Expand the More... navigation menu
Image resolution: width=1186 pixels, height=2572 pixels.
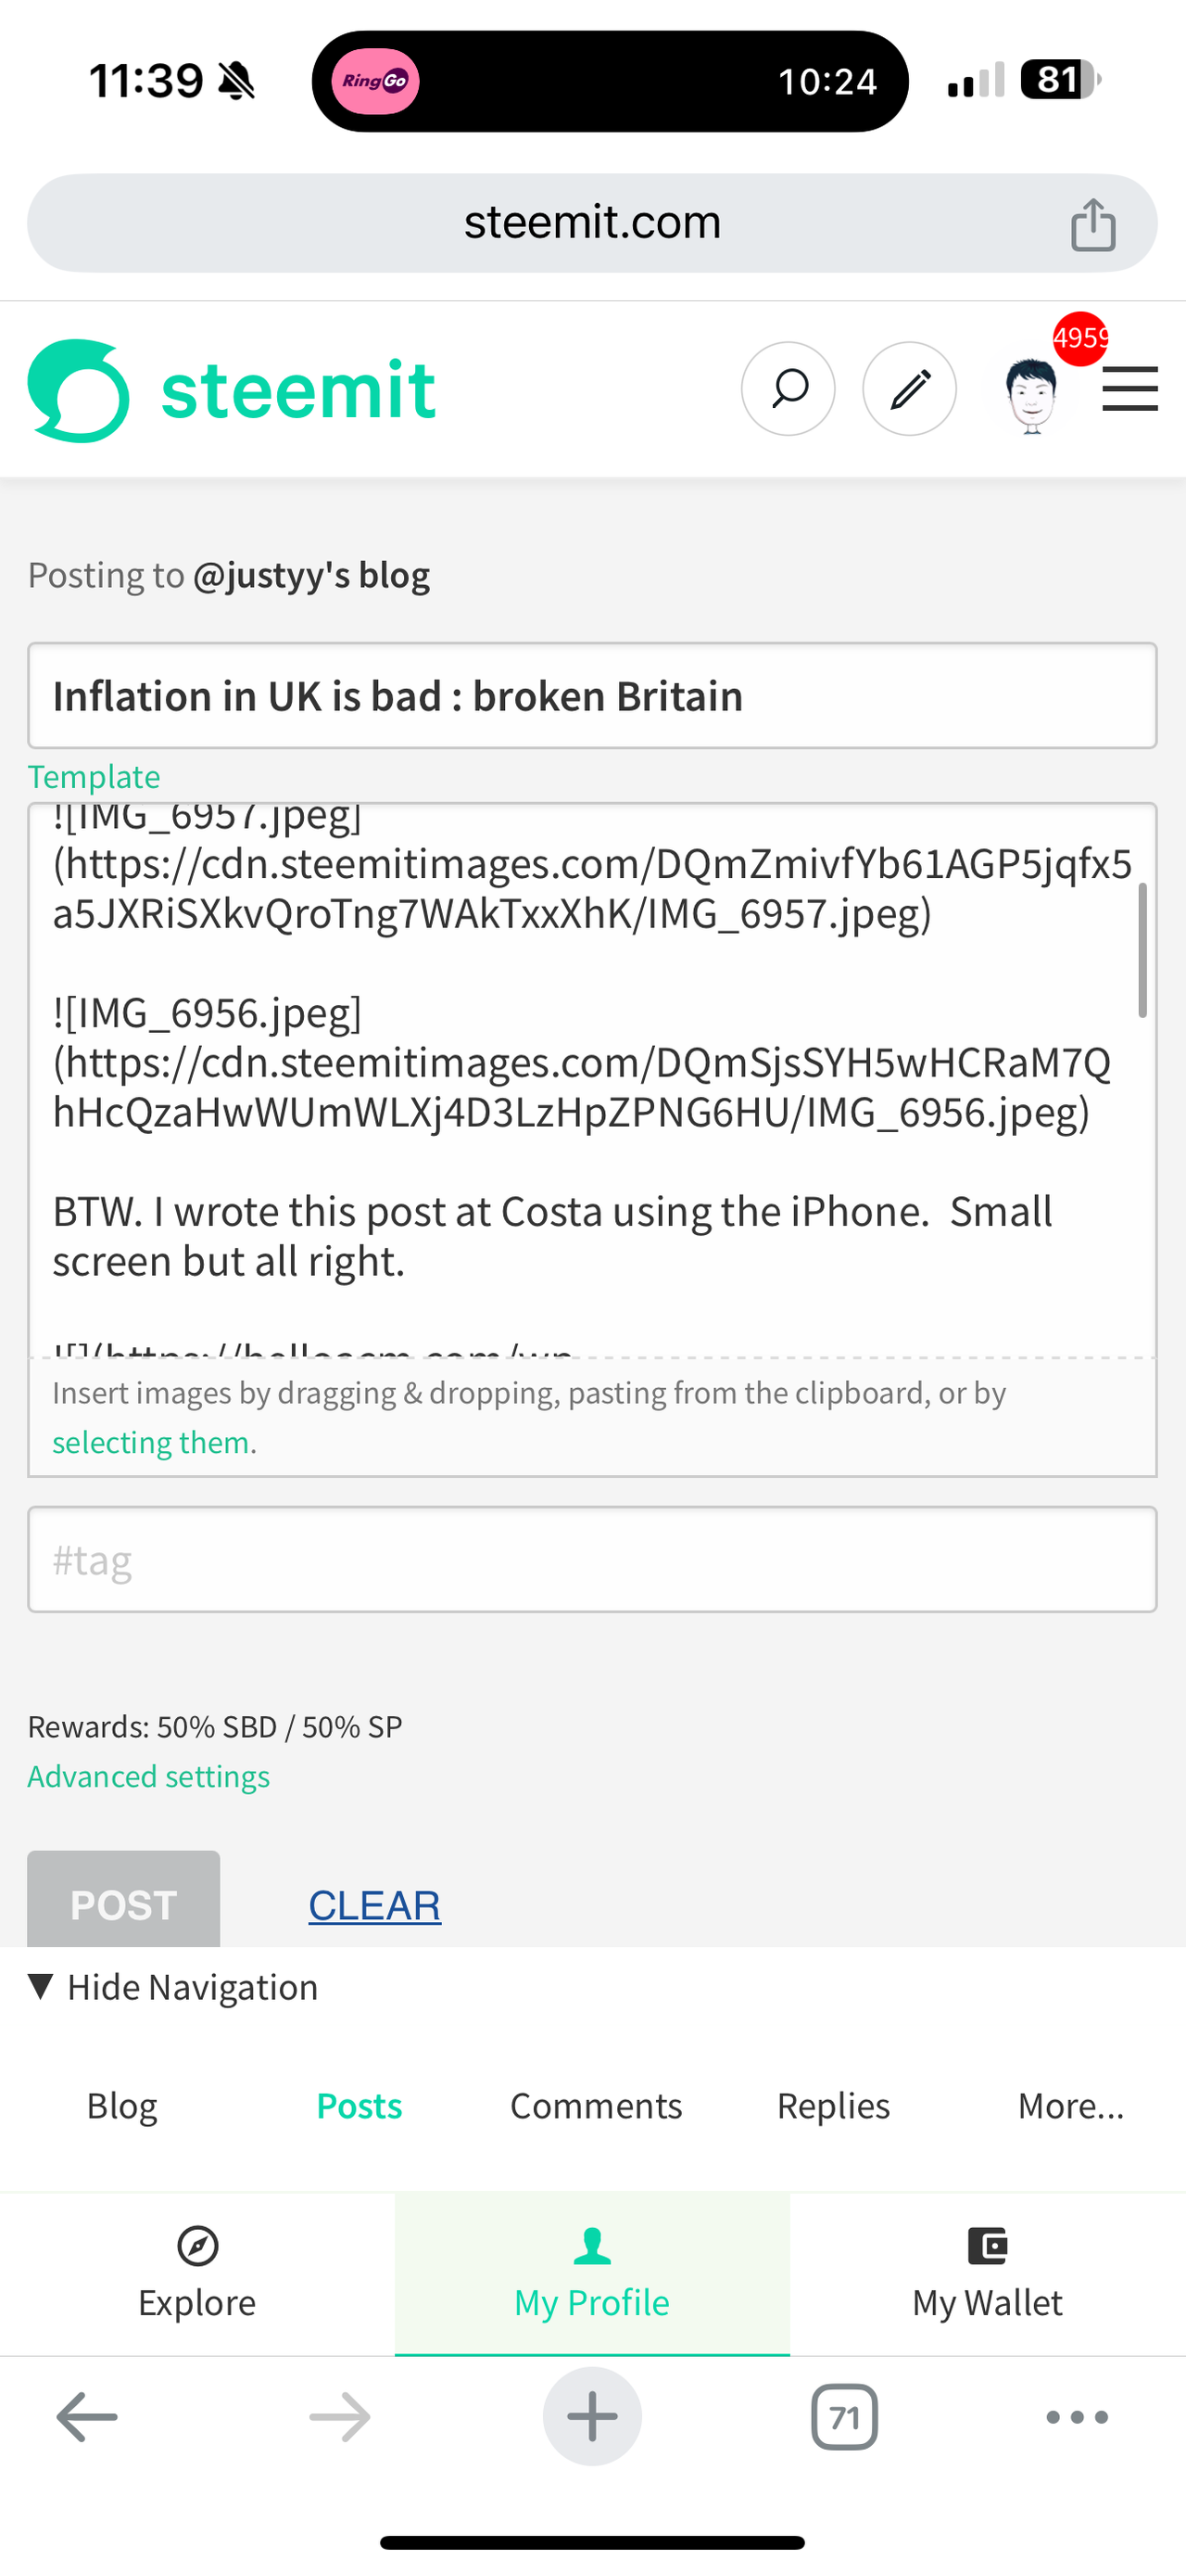1070,2106
